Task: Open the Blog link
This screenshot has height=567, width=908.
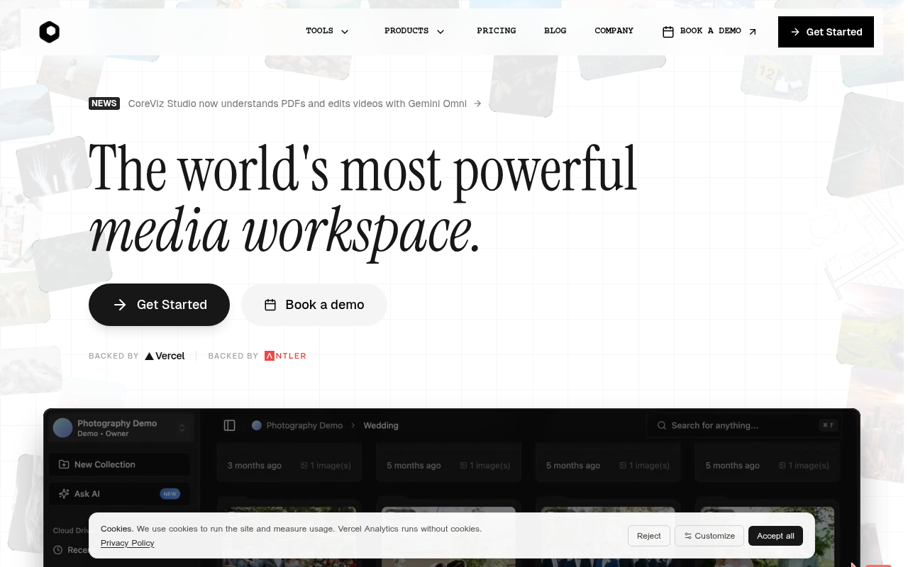Action: point(555,31)
